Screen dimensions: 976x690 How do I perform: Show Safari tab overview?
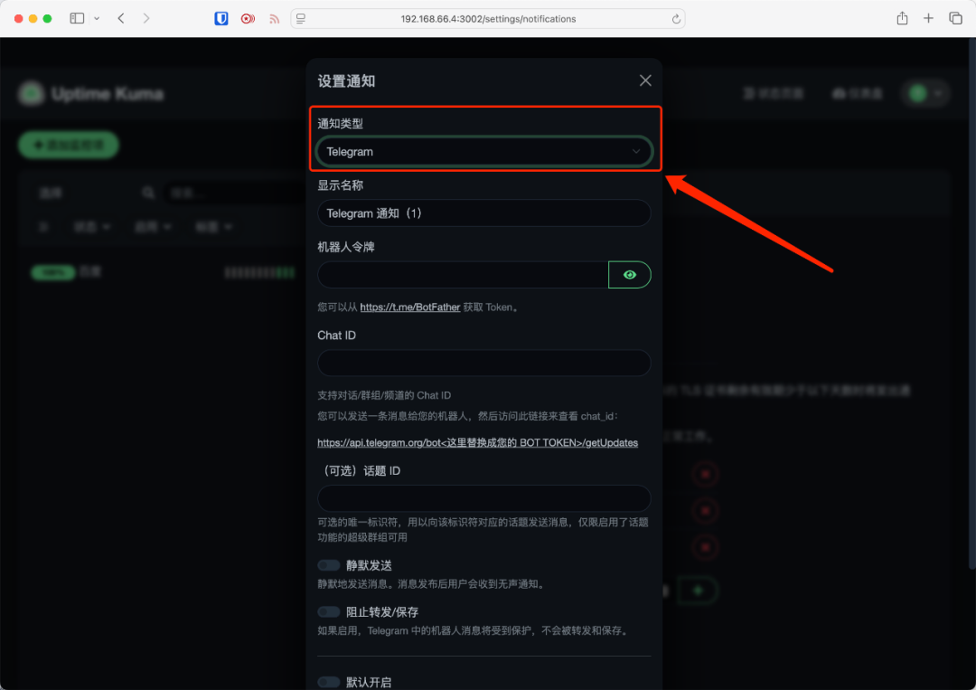pos(955,19)
